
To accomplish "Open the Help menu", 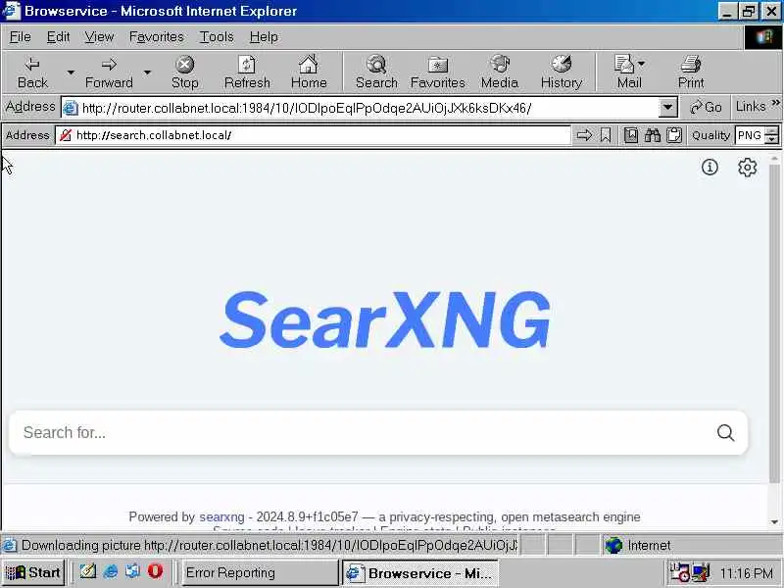I will (264, 37).
